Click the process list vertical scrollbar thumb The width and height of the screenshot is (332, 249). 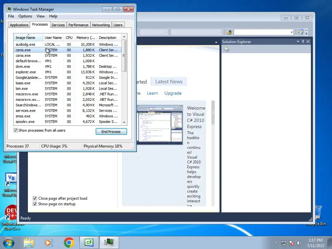coord(124,55)
